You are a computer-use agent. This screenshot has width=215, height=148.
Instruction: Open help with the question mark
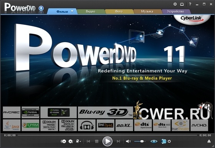tap(190, 4)
